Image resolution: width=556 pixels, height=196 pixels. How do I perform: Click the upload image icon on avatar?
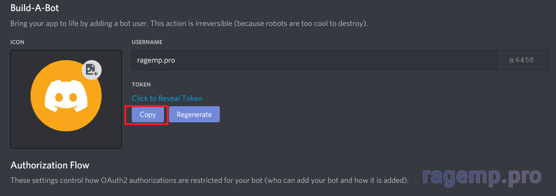point(92,70)
